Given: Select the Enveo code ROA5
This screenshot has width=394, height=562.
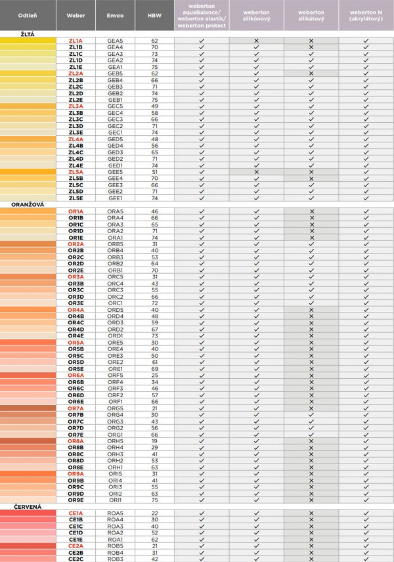Looking at the screenshot, I should click(x=115, y=513).
